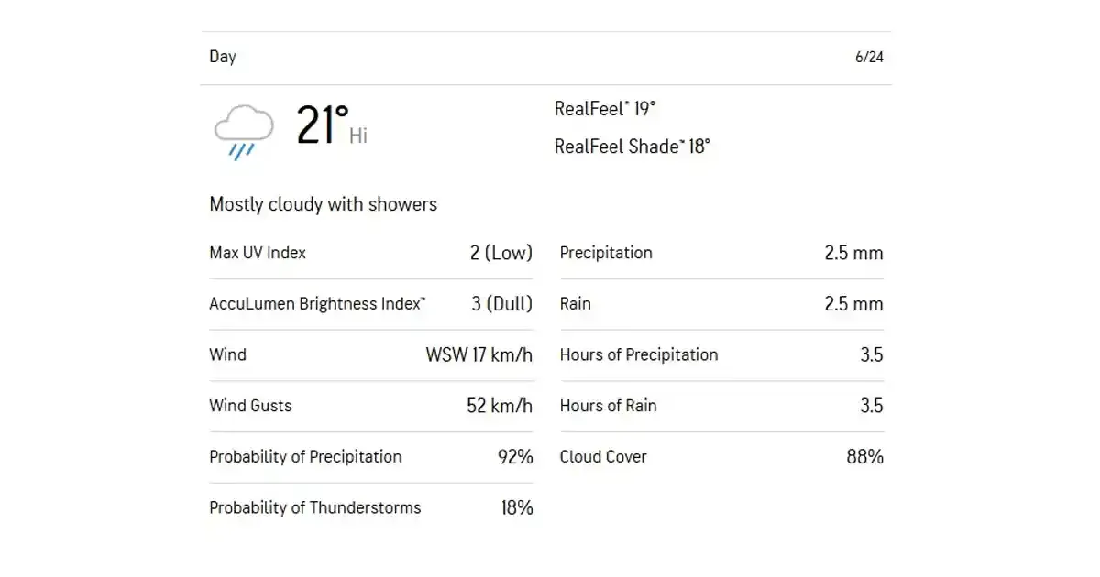1100x577 pixels.
Task: Select the RealFeel 19° text
Action: [x=605, y=109]
